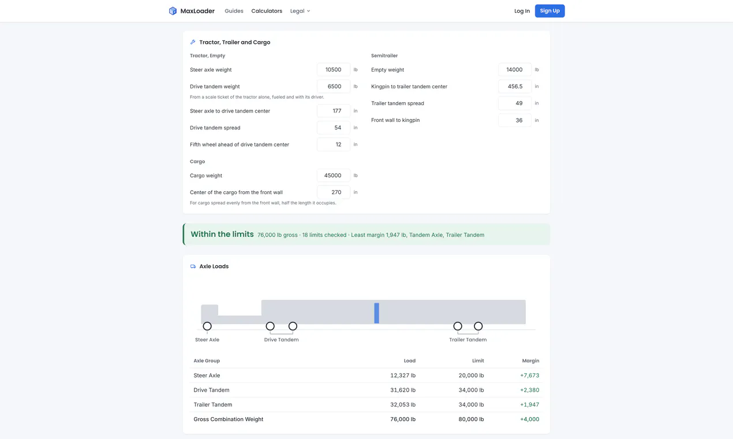Select the Drive tandem spread input
Viewport: 733px width, 439px height.
tap(334, 128)
